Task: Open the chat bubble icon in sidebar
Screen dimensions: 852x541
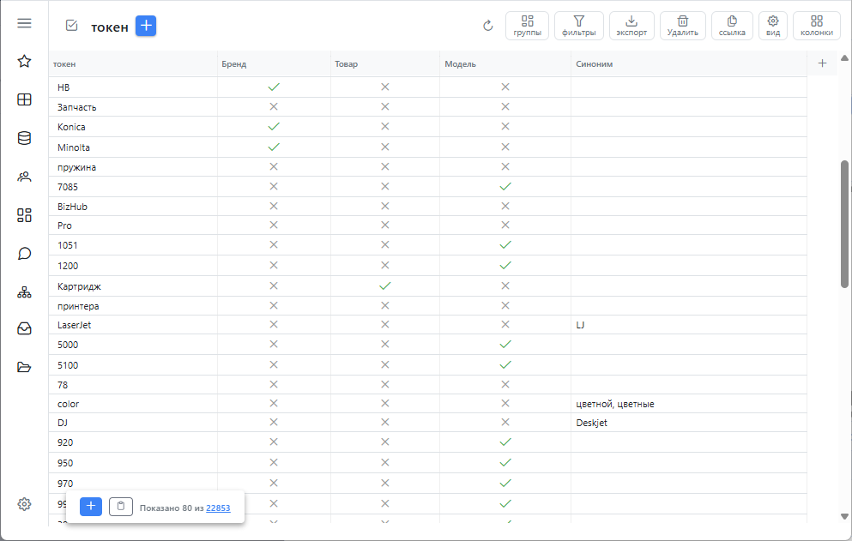Action: 24,254
